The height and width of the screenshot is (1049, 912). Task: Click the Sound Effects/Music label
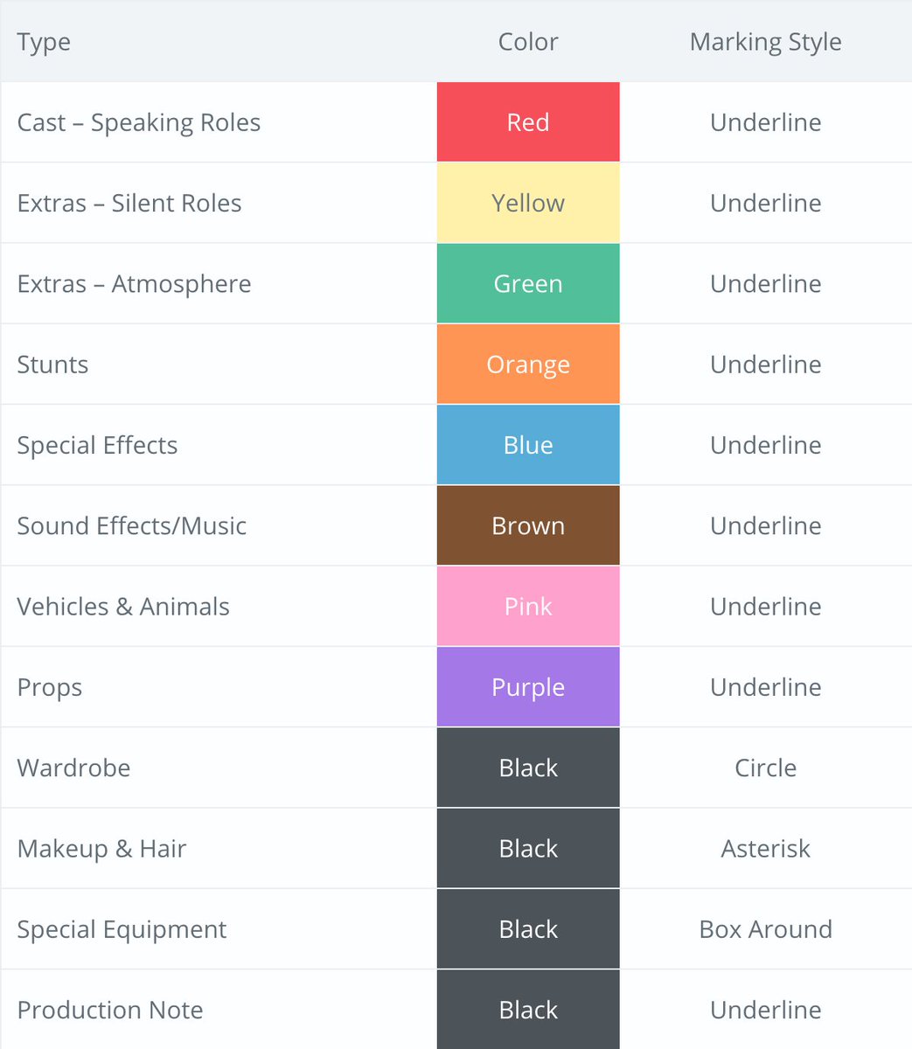[x=132, y=525]
